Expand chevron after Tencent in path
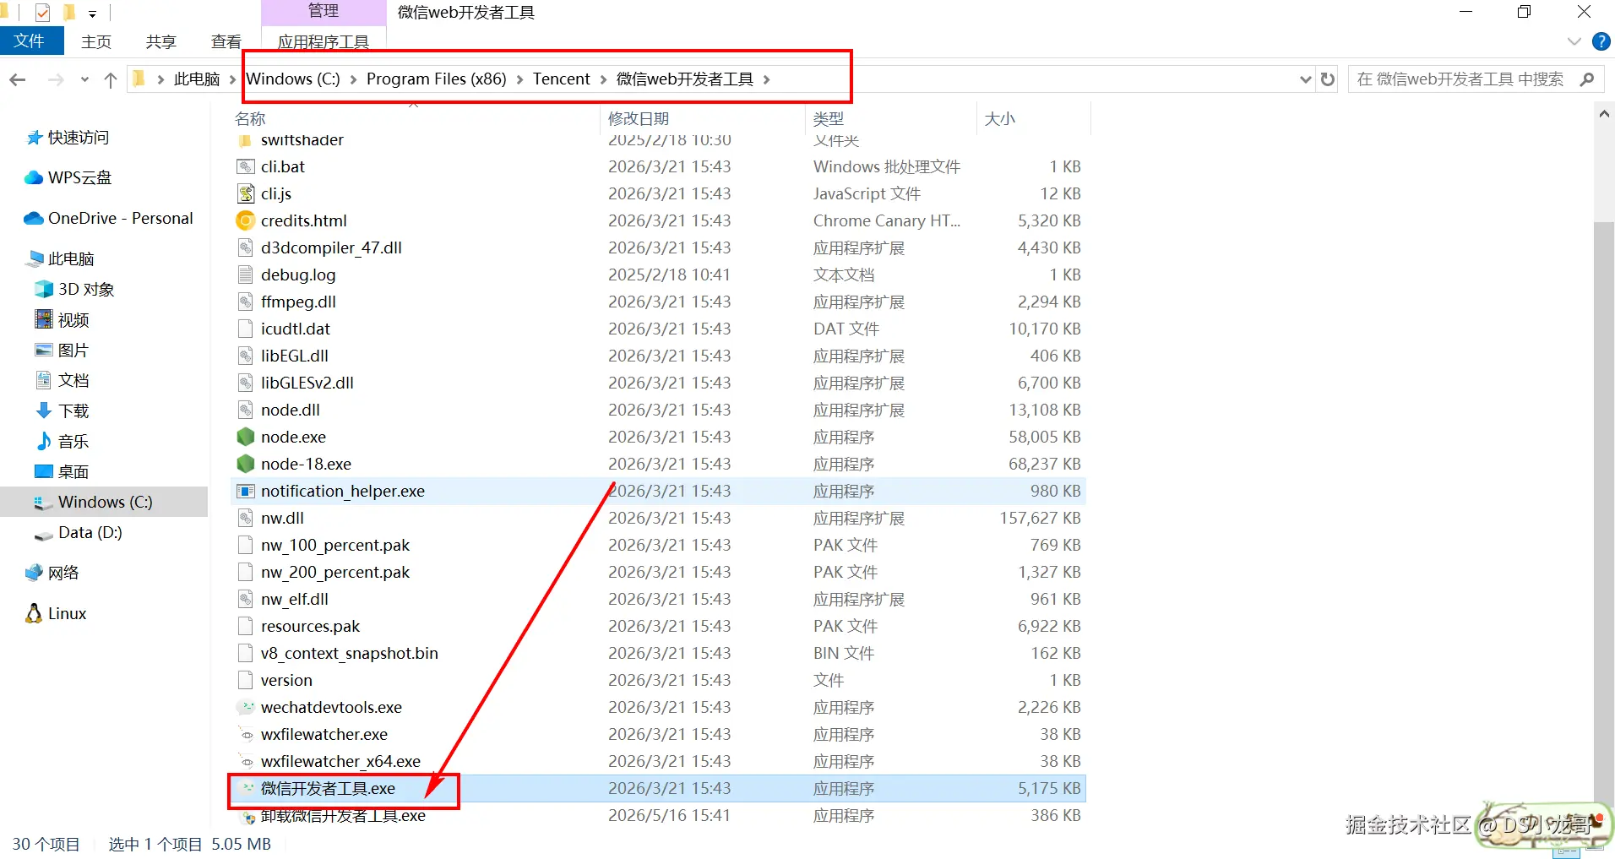This screenshot has height=859, width=1615. [603, 79]
